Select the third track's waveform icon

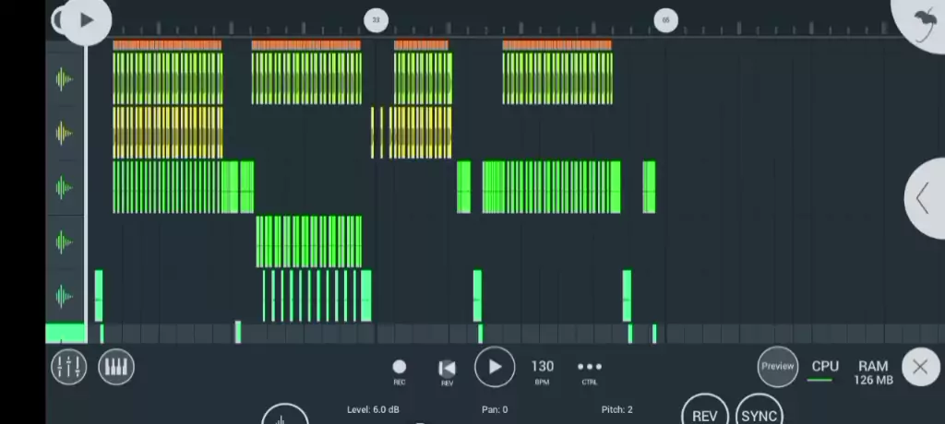[64, 187]
